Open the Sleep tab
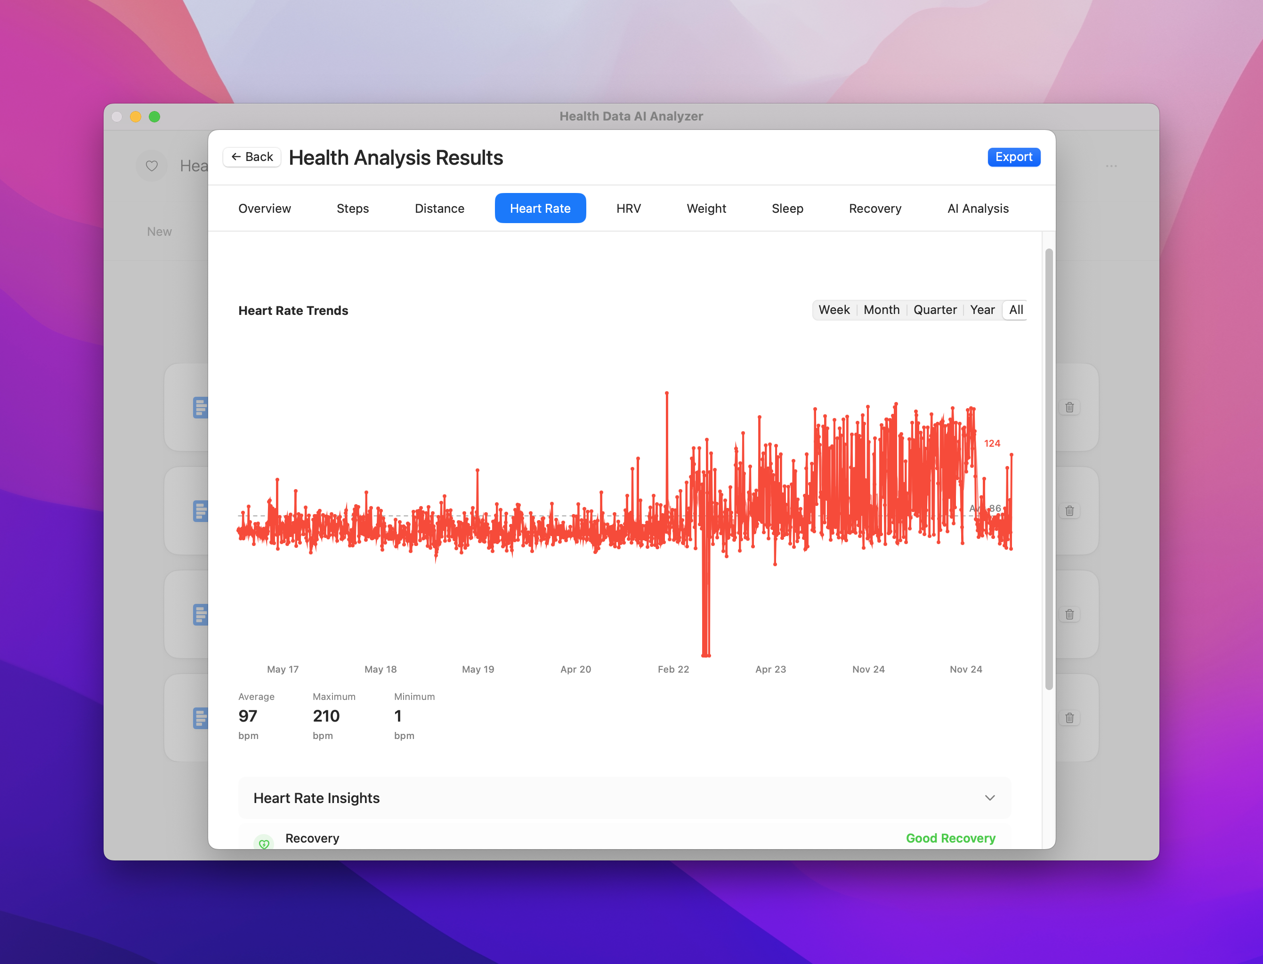Image resolution: width=1263 pixels, height=964 pixels. pyautogui.click(x=787, y=209)
